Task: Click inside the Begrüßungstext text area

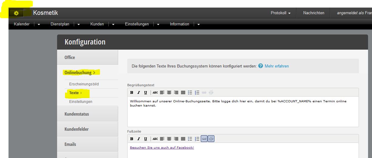Action: click(x=242, y=115)
